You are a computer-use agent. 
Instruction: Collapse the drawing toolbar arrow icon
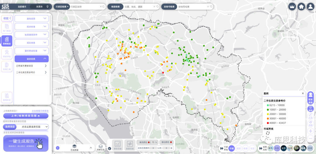tap(109, 148)
